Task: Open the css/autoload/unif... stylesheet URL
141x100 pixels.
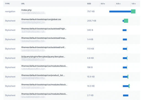Action: click(43, 47)
